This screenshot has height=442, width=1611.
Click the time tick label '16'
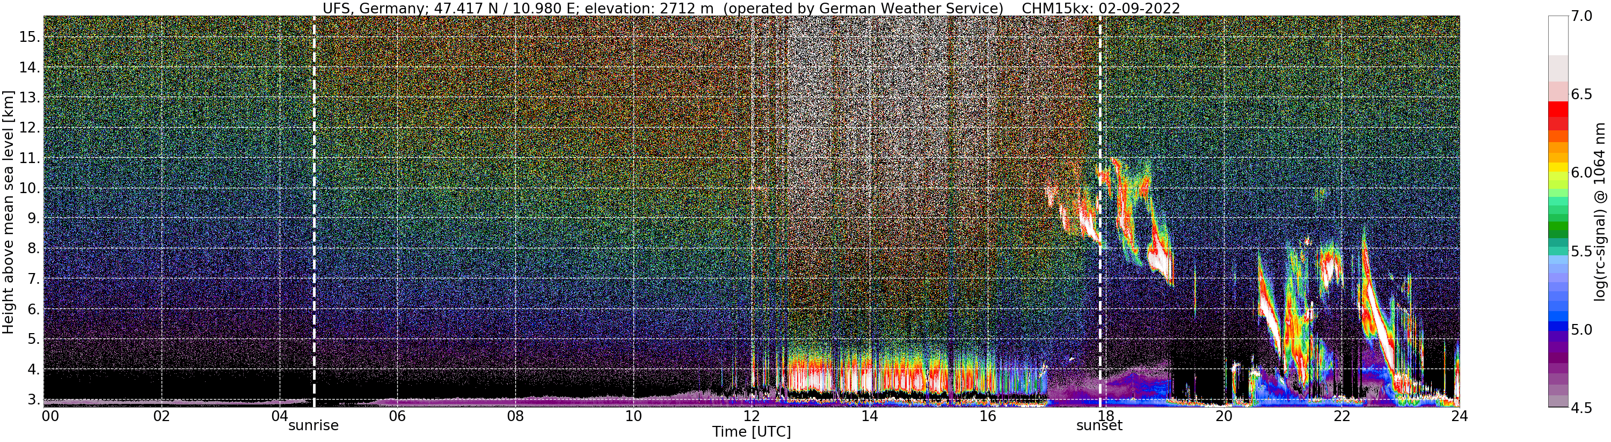988,416
